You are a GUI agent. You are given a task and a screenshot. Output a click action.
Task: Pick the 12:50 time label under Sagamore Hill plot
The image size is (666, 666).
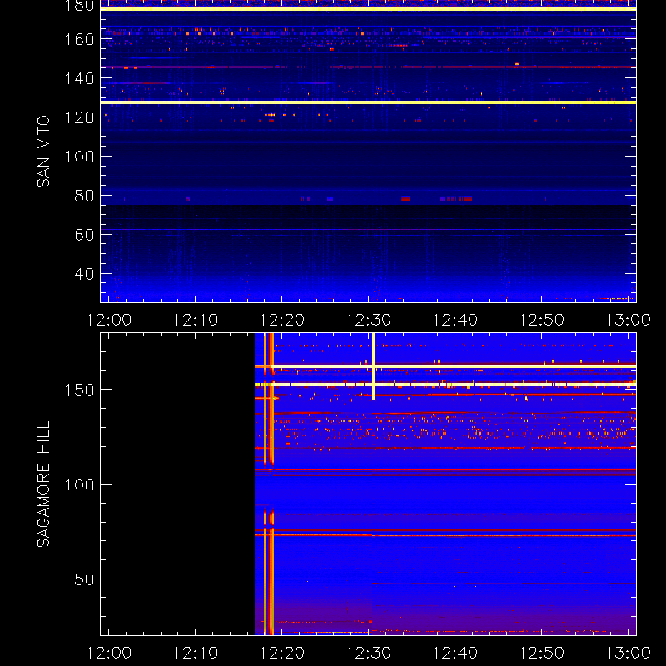(542, 653)
